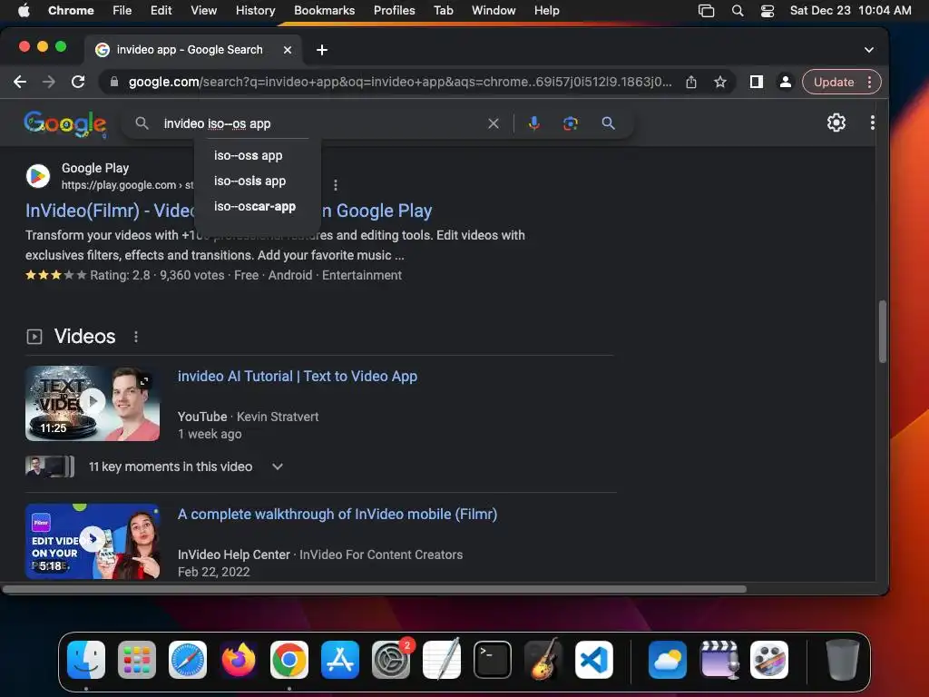Open Firefox from the Dock
The width and height of the screenshot is (929, 697).
tap(239, 659)
